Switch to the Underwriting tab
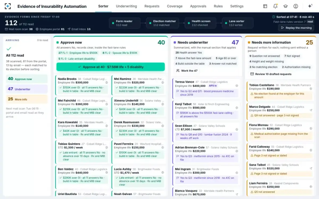 click(126, 6)
